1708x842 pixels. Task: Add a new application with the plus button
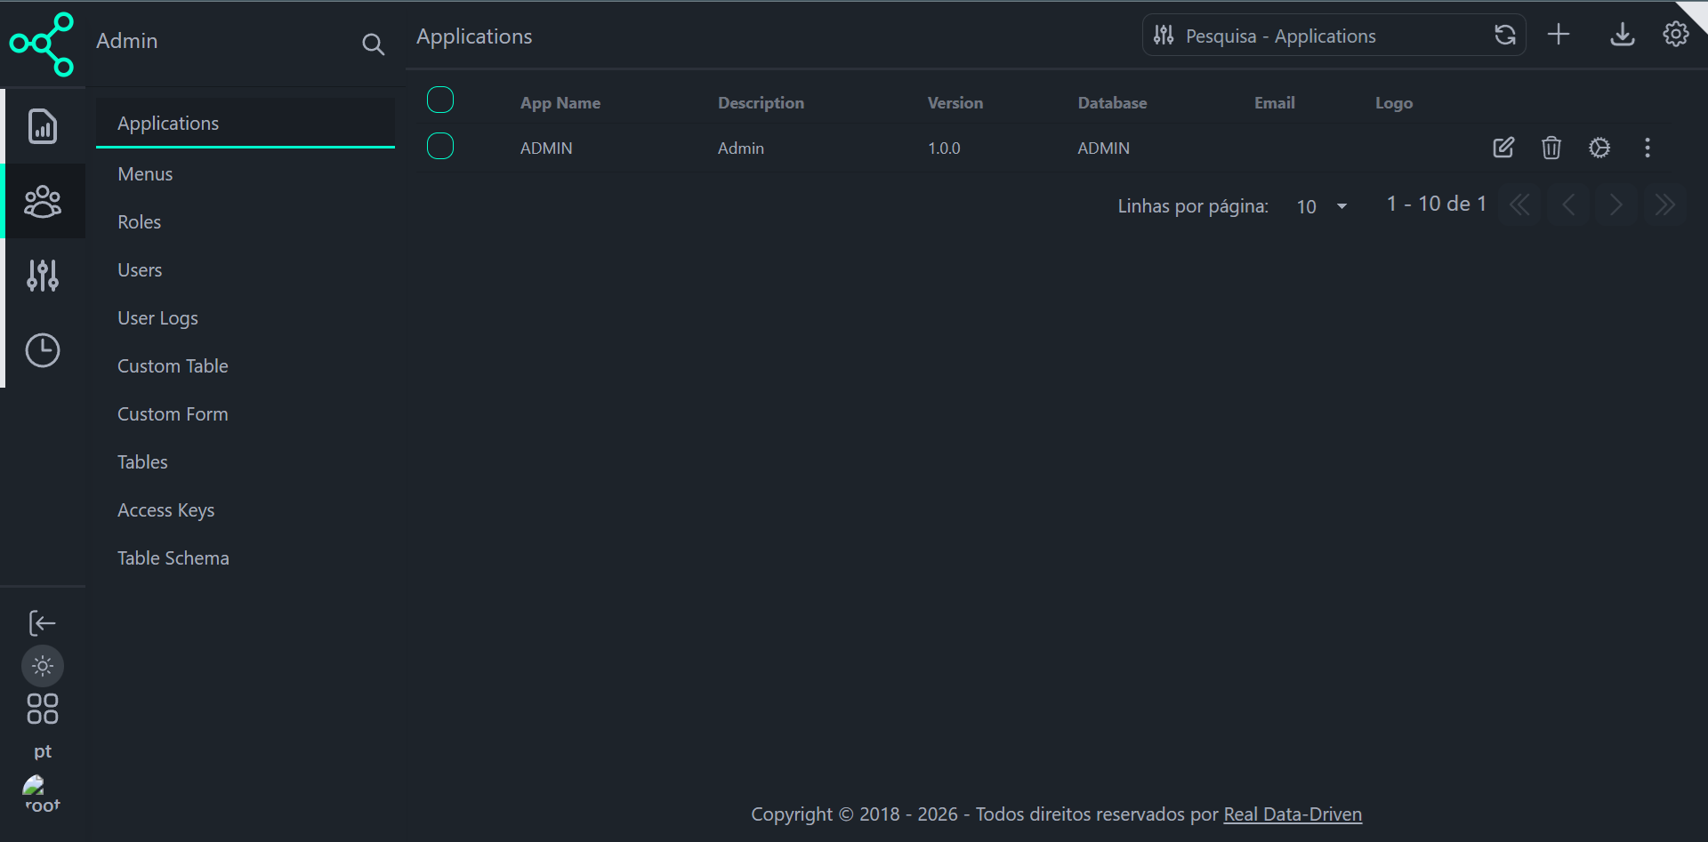pyautogui.click(x=1559, y=35)
